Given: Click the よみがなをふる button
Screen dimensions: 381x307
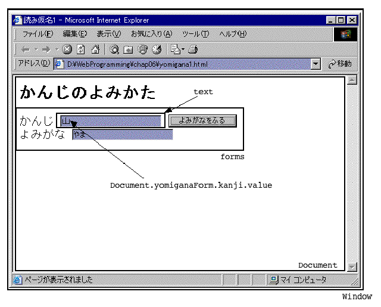Looking at the screenshot, I should click(202, 120).
